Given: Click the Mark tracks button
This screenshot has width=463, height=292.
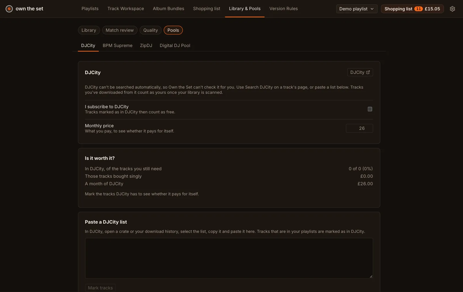Looking at the screenshot, I should point(100,288).
